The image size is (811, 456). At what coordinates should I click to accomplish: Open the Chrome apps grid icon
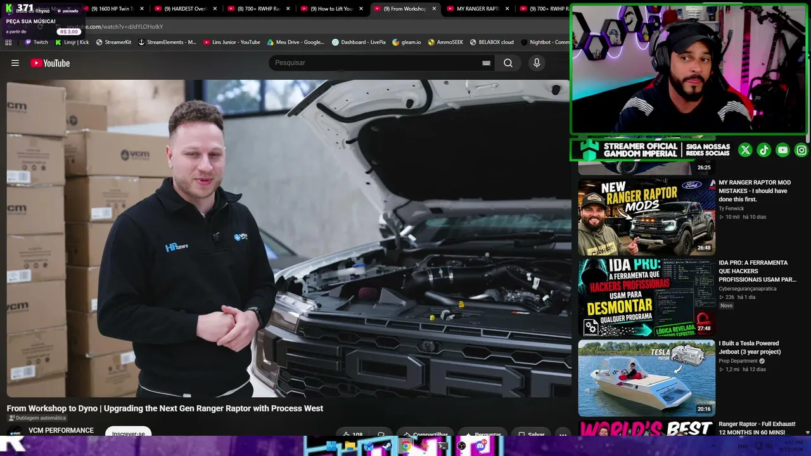(8, 42)
